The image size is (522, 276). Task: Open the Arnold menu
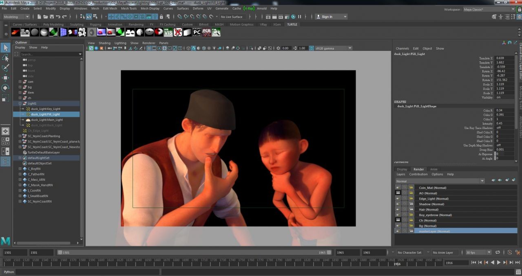261,8
